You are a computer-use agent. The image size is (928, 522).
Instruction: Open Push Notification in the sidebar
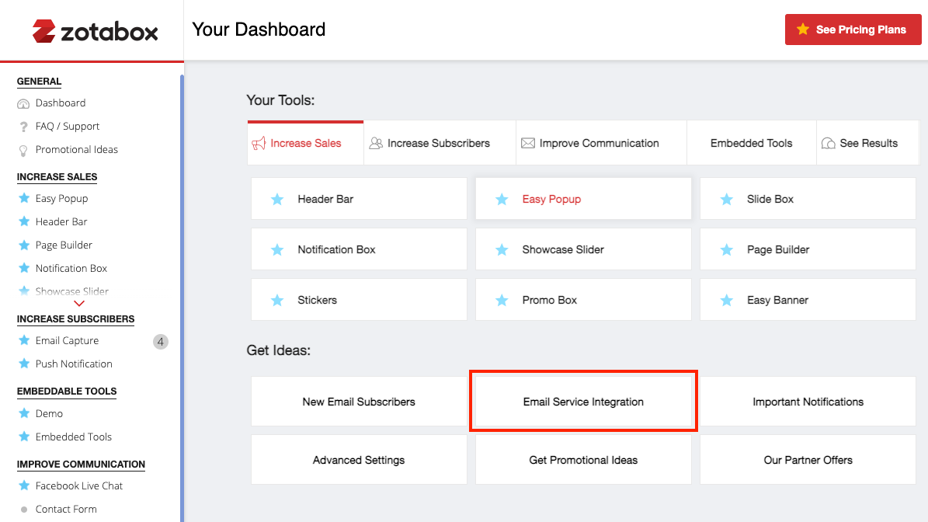tap(74, 364)
